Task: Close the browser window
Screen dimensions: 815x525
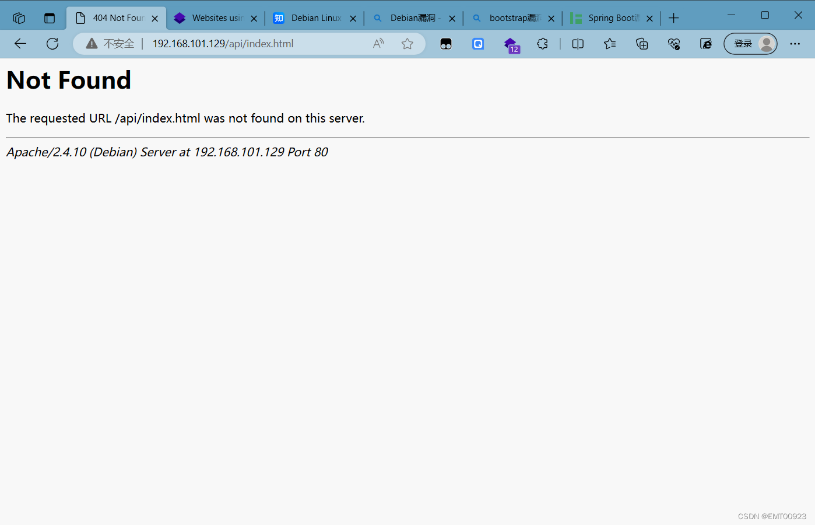Action: [x=799, y=15]
